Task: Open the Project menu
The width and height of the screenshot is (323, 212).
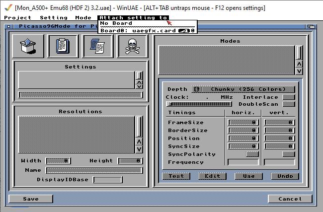Action: tap(18, 18)
